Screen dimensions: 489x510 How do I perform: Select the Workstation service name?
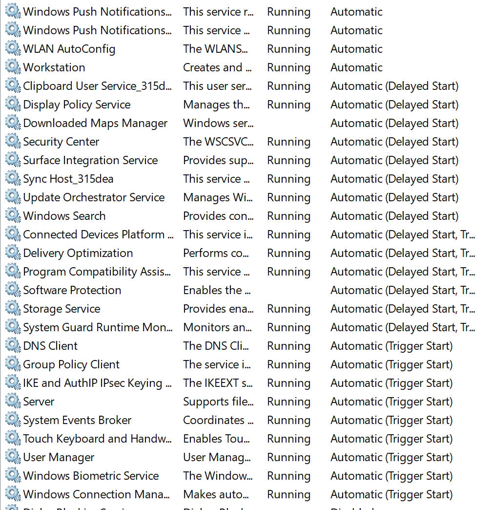pyautogui.click(x=54, y=67)
